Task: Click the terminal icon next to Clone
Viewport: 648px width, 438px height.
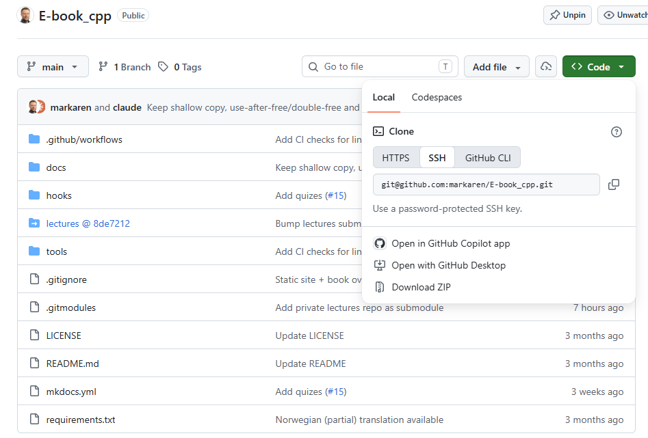Action: pyautogui.click(x=378, y=131)
